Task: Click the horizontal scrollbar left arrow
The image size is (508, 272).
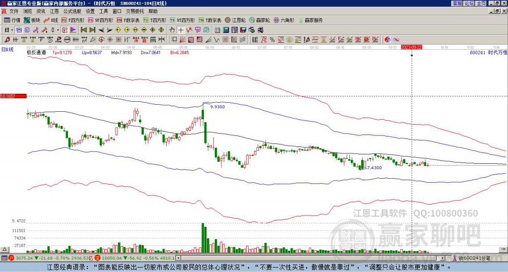Action: [178, 259]
